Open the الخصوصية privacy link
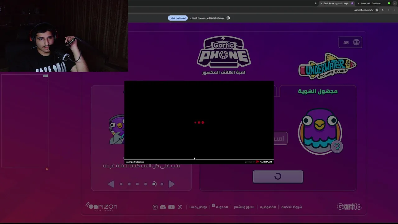Image resolution: width=398 pixels, height=224 pixels. pos(268,207)
